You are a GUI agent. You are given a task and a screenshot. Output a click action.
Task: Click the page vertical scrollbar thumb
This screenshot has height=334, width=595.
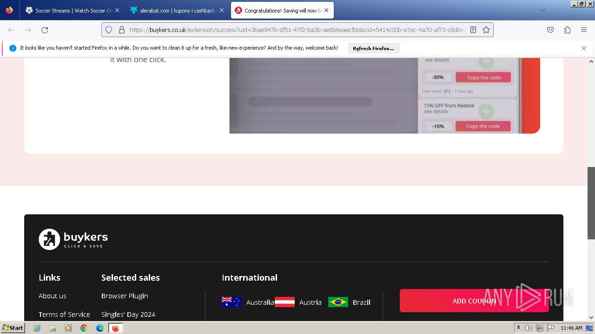pyautogui.click(x=591, y=203)
